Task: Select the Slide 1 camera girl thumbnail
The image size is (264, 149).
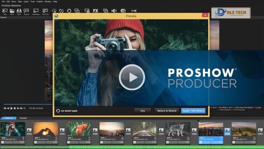Action: [x=13, y=129]
